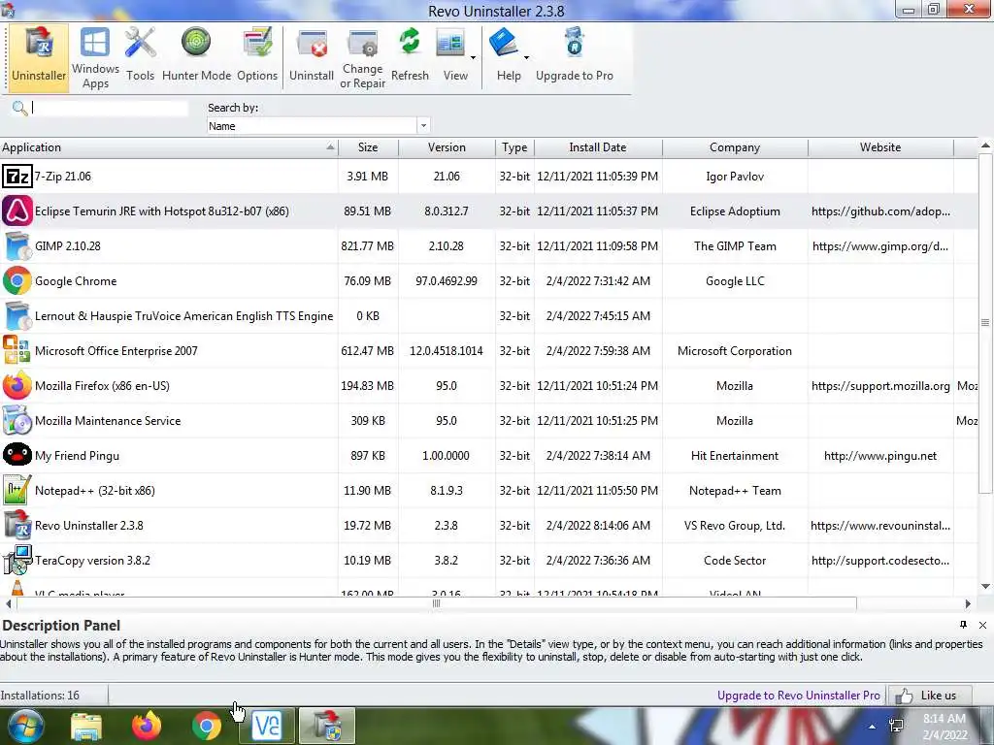Show hidden system tray icons
Image resolution: width=994 pixels, height=745 pixels.
tap(873, 727)
